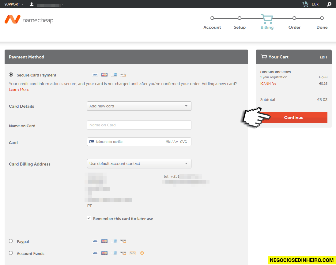Click the Visa icon in Account Funds row
The width and height of the screenshot is (336, 265).
click(x=95, y=253)
